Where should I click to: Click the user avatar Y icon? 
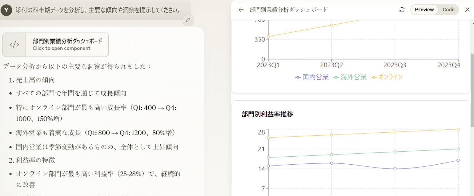pos(6,10)
